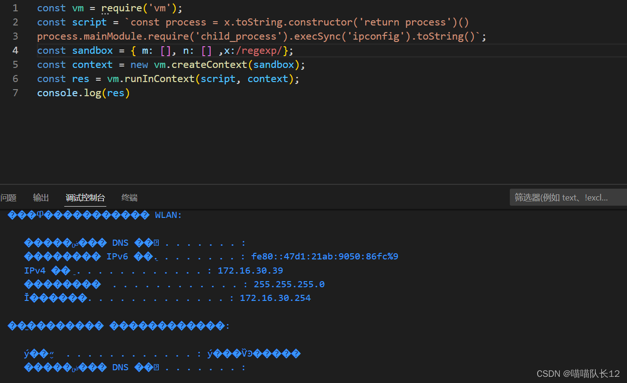
Task: Click the IPv6 address fe80::47d1:21ab:9050:86fc%9
Action: pos(325,256)
